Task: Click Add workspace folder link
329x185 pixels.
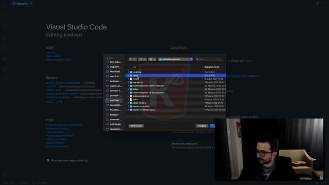Action: (x=59, y=60)
